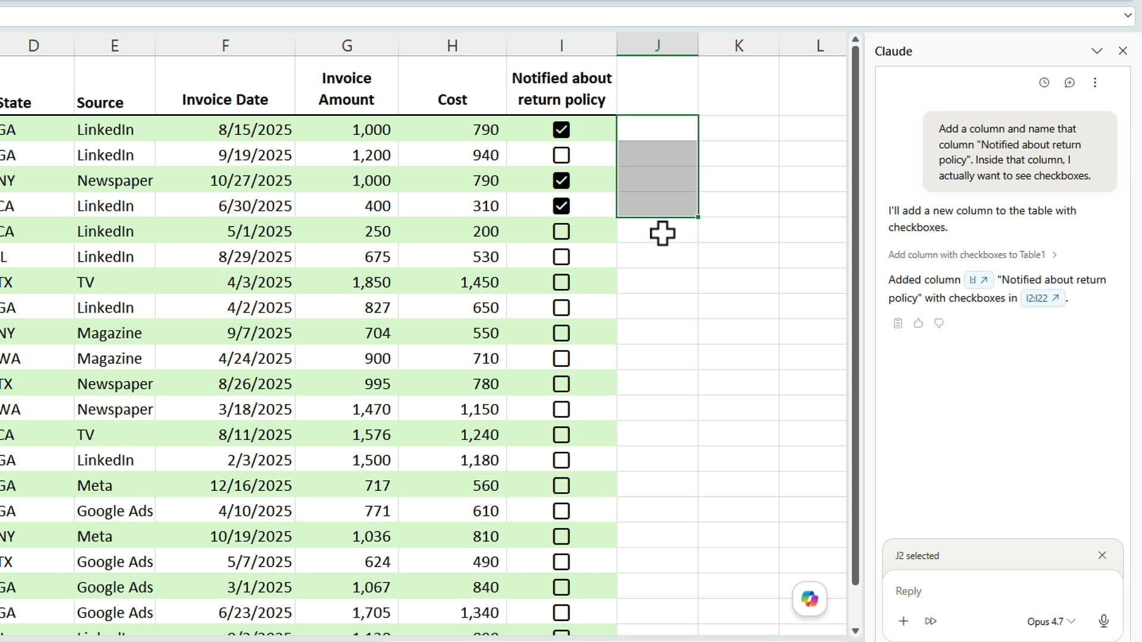
Task: Copy Claude's response with clipboard icon
Action: tap(898, 323)
